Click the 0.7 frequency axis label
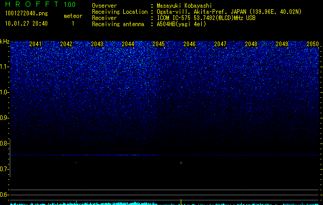This screenshot has width=323, height=205. 4,169
